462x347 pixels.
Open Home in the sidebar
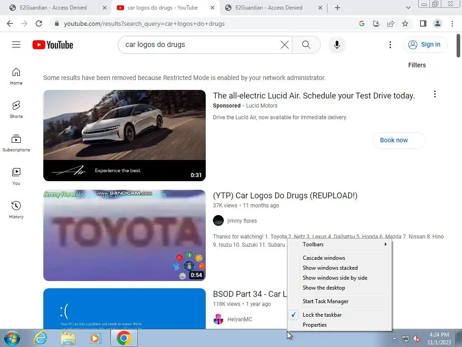(x=16, y=76)
